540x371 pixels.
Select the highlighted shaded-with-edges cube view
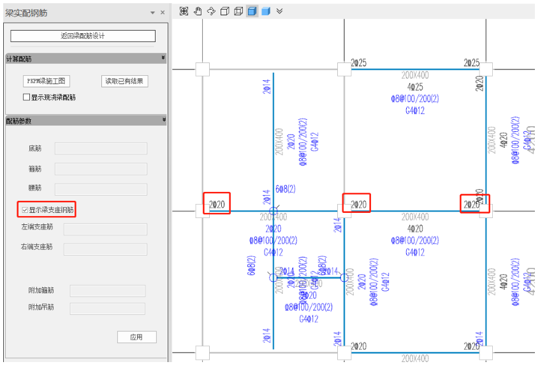point(252,11)
